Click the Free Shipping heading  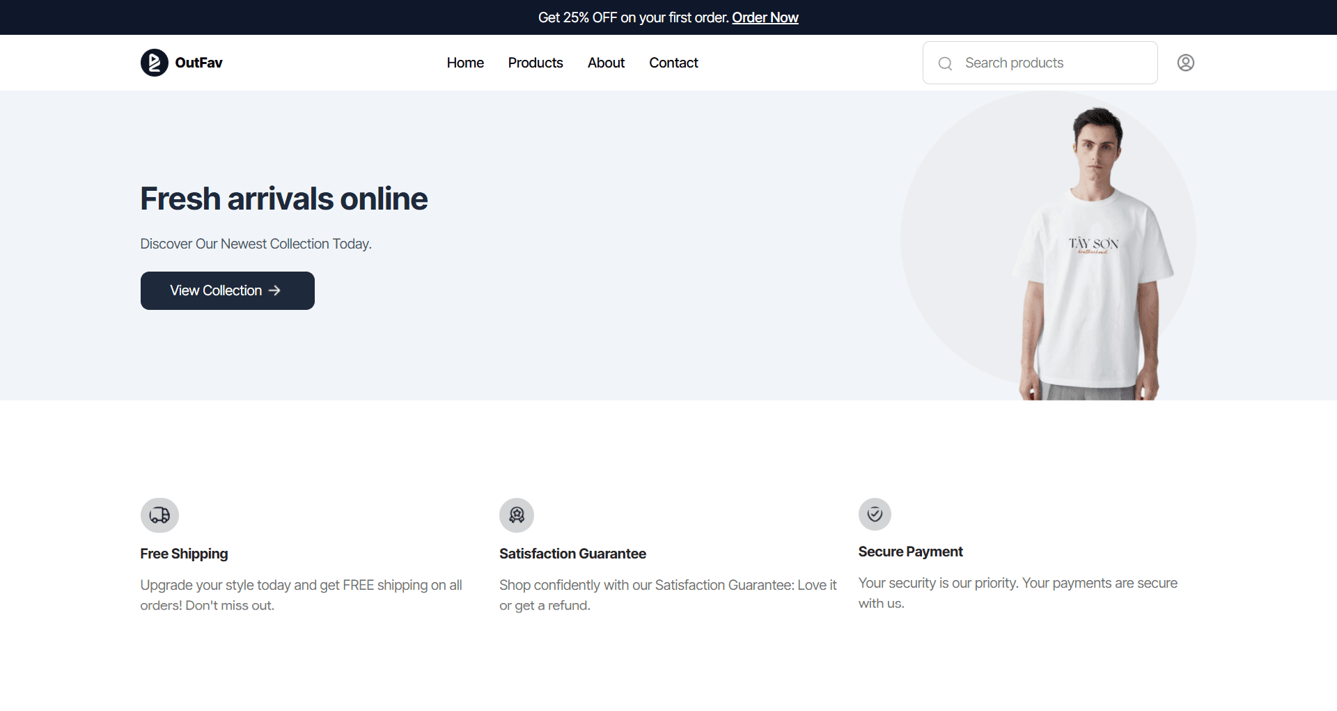click(183, 554)
